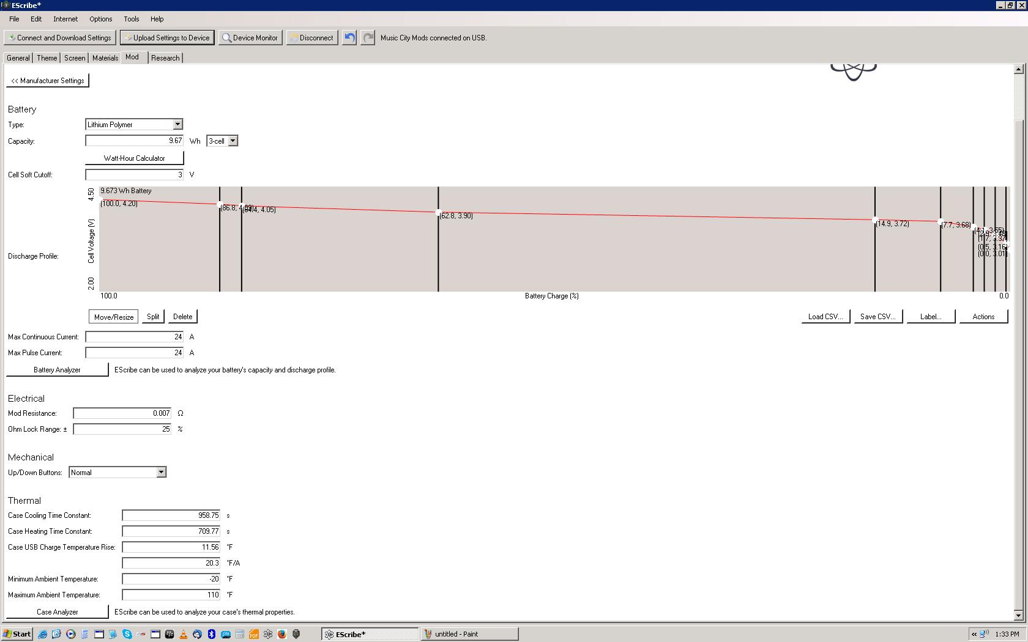Screen dimensions: 1028x642
Task: Open the Watt-Hour Calculator
Action: (134, 158)
